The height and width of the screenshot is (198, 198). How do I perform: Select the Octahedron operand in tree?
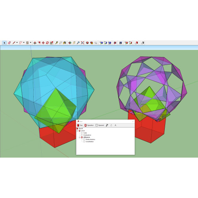tap(87, 135)
